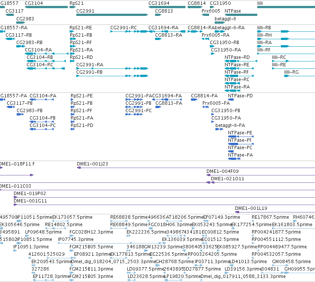Viewport: 315px width, 282px height.
Task: Select the CG3104 gene label
Action: 34,3
